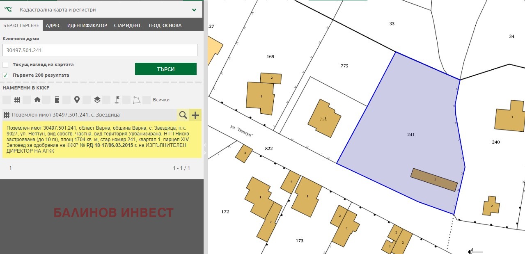Select the polygon boundary filter icon
525x254 pixels.
(x=136, y=100)
